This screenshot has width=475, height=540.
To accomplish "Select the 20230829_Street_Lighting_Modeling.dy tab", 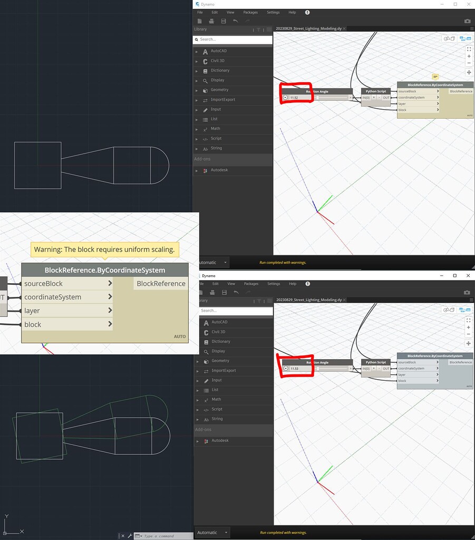I will pos(308,29).
